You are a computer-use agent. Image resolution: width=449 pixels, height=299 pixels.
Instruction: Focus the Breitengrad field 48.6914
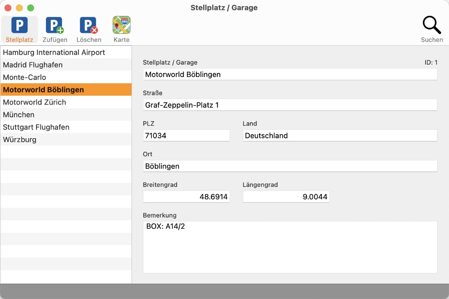[x=186, y=197]
